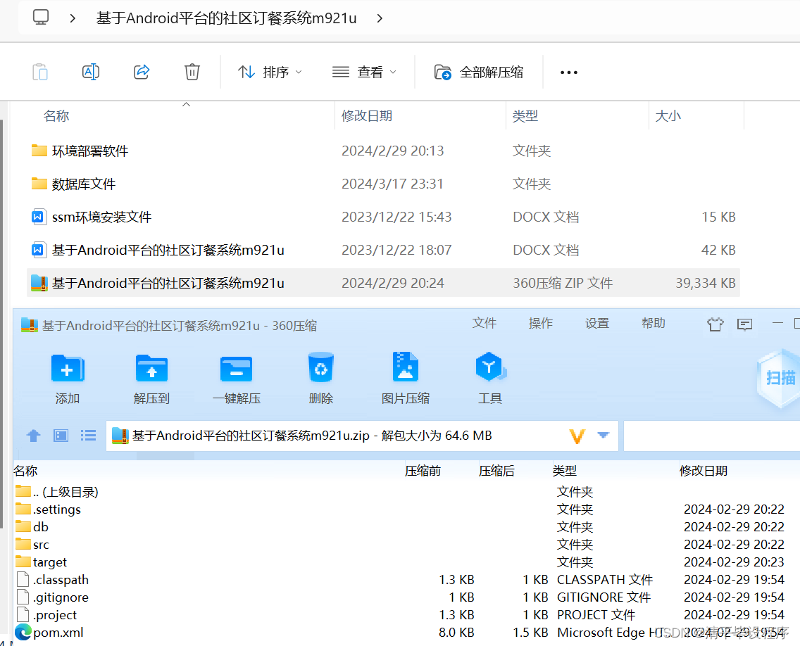Select the 数据库文件 folder
The image size is (800, 646).
(x=383, y=184)
